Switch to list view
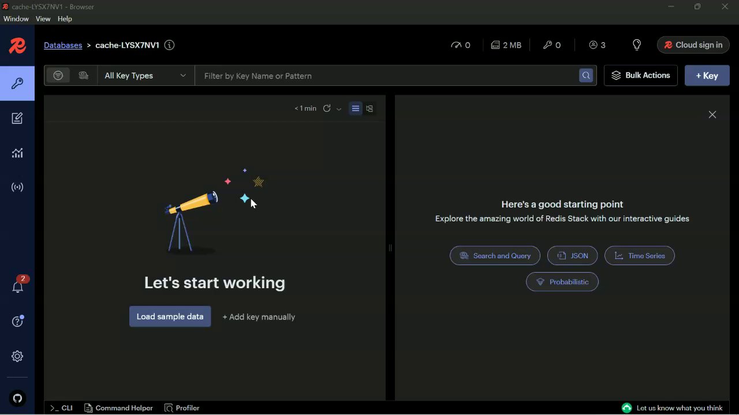The height and width of the screenshot is (415, 739). click(356, 108)
